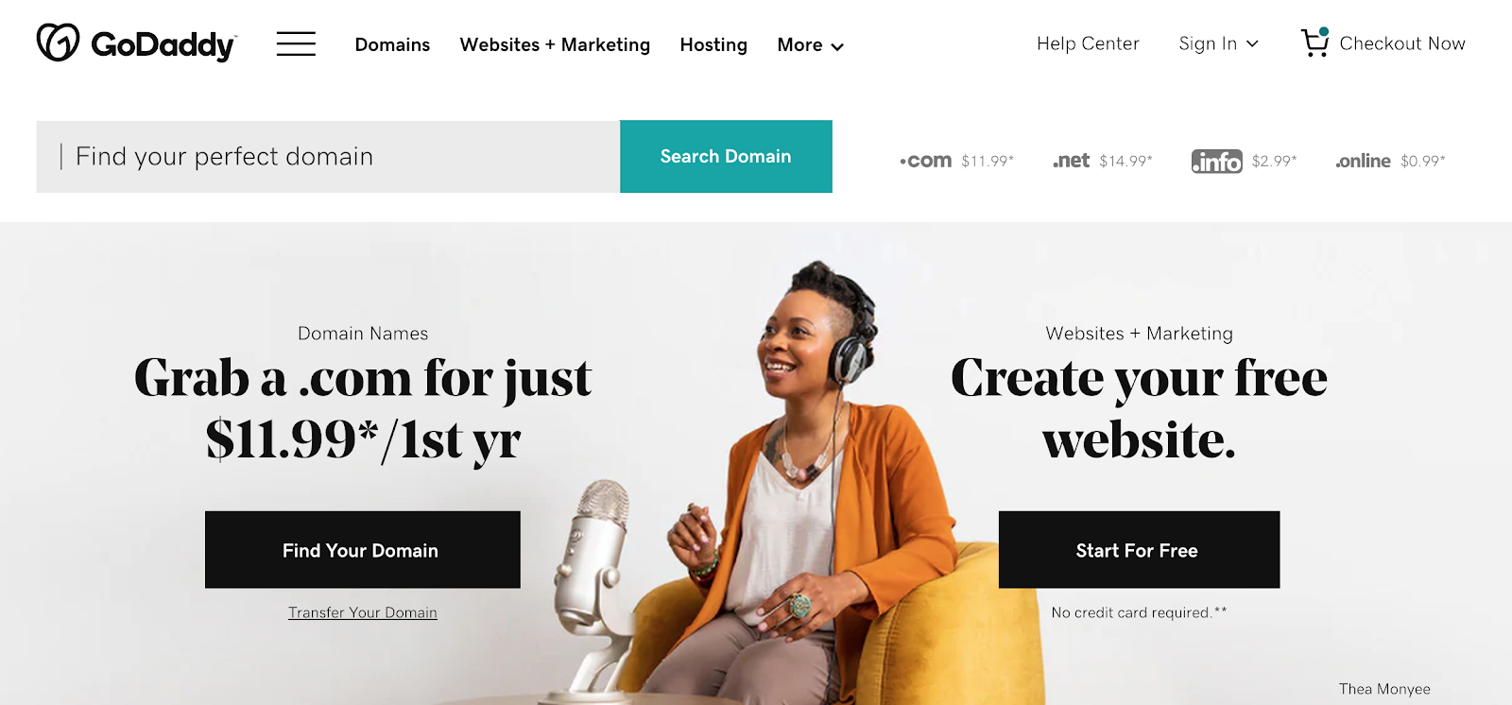Click the GoDaddy wordmark text
The width and height of the screenshot is (1512, 705).
tap(163, 44)
